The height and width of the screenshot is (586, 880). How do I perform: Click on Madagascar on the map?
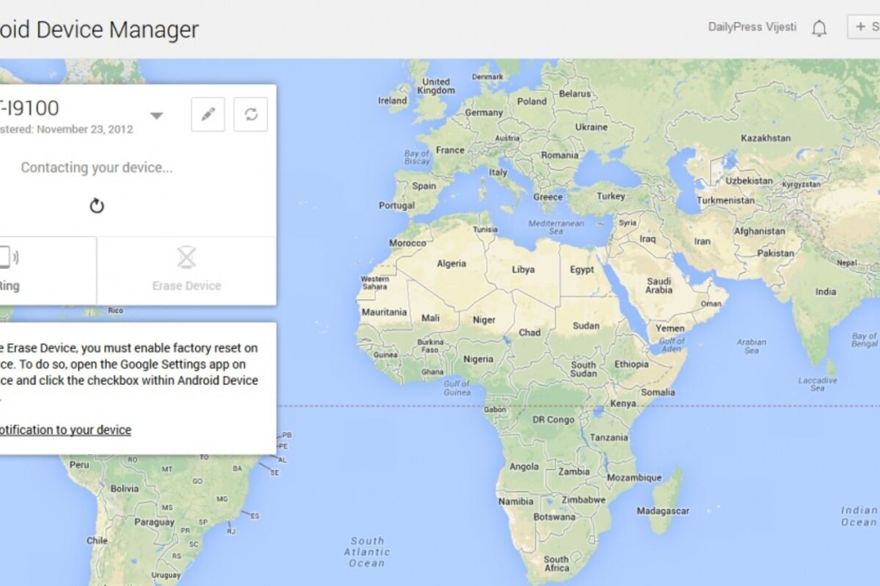click(661, 511)
